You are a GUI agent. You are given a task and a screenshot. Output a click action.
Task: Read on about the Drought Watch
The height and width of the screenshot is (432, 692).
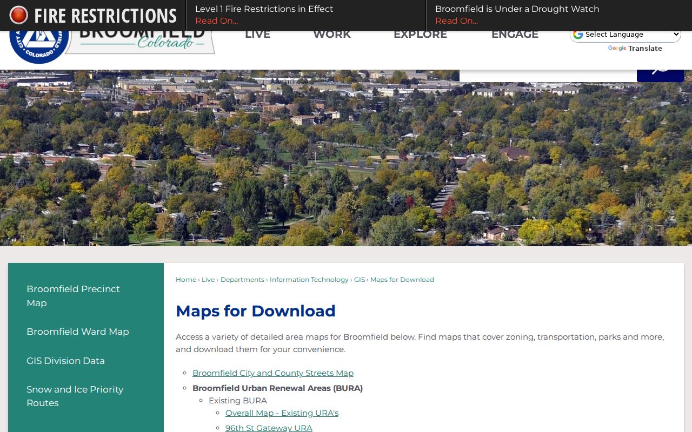click(x=456, y=21)
